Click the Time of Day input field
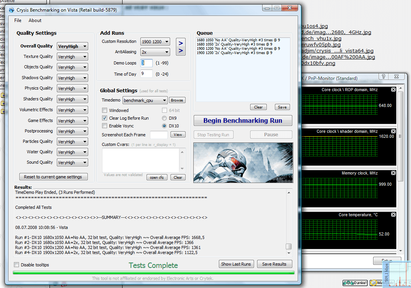This screenshot has height=288, width=411. tap(146, 74)
